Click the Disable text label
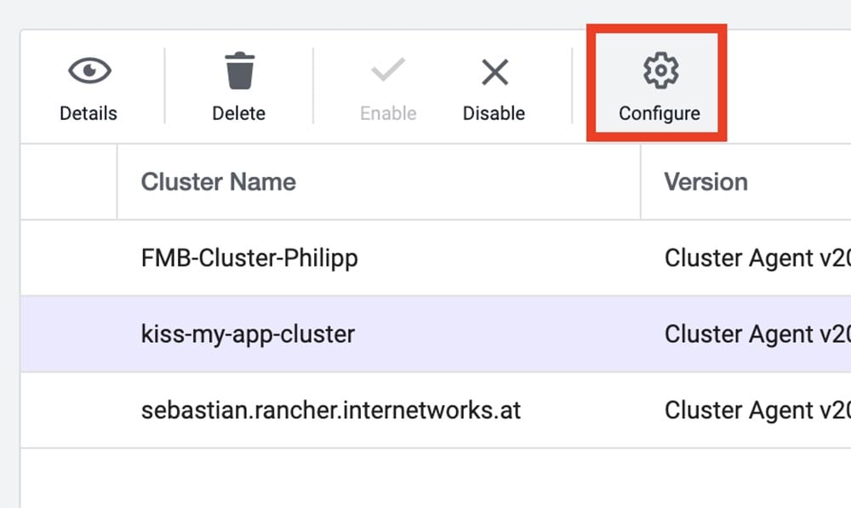 (x=494, y=113)
